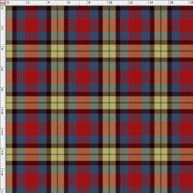Click the '16' label on the horizontal ruler

(x=171, y=3)
